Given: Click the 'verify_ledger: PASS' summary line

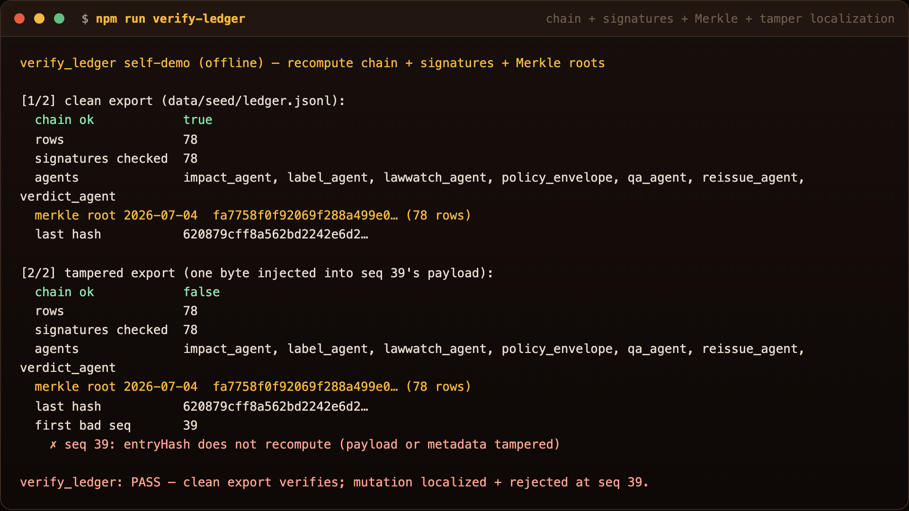Looking at the screenshot, I should point(334,483).
